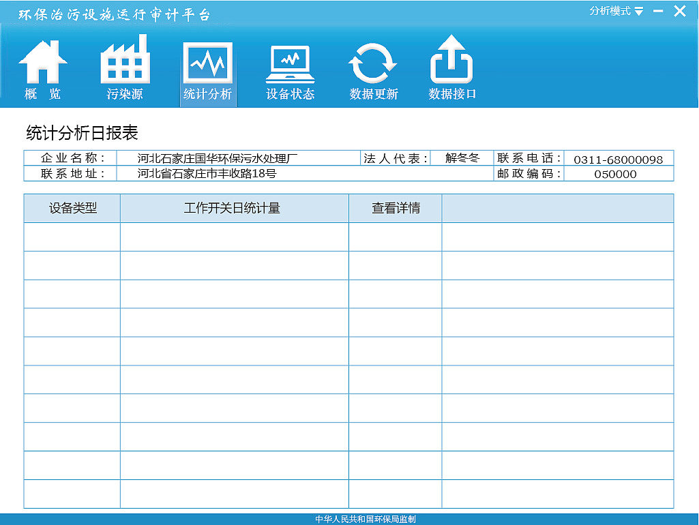This screenshot has height=525, width=699.
Task: Select the 统计分析 chart icon
Action: pos(208,73)
